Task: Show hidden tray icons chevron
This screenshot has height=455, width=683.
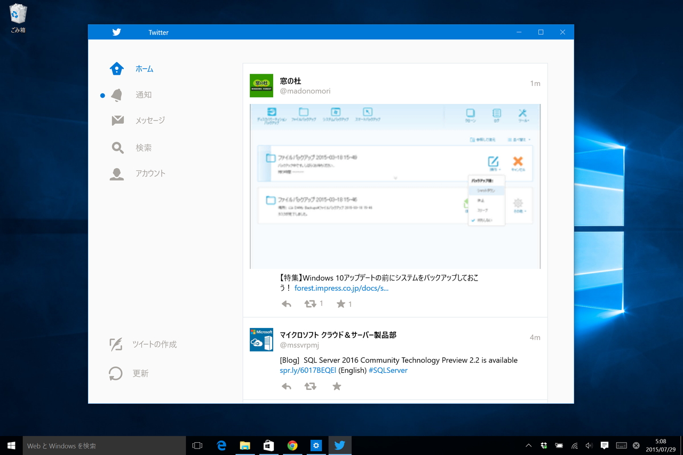Action: (528, 445)
